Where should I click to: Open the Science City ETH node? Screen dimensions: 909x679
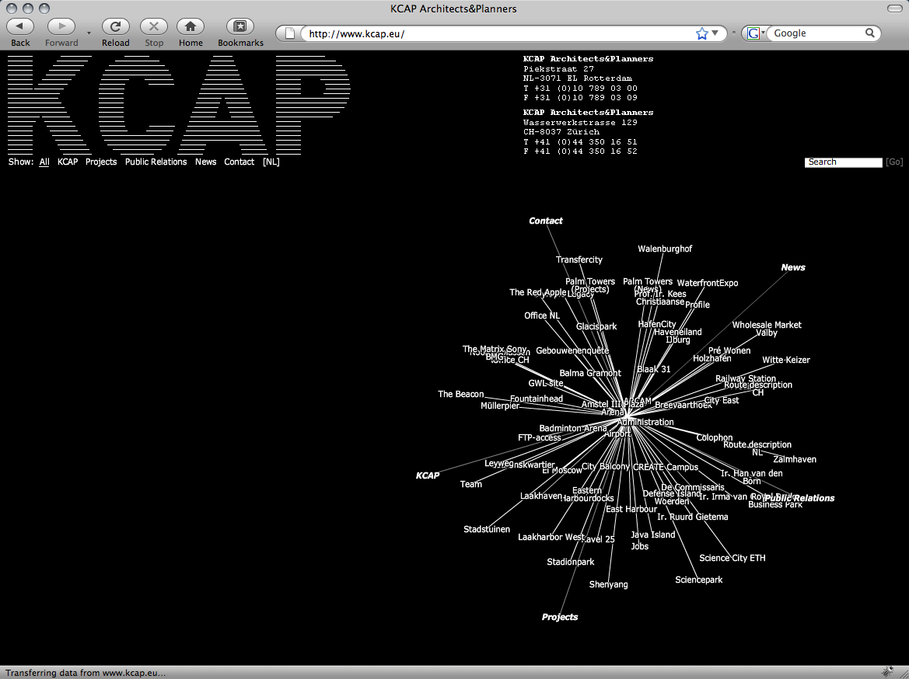pos(732,558)
